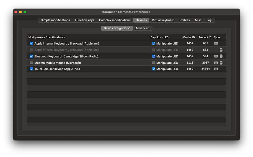The height and width of the screenshot is (157, 253).
Task: Click vendor ID 1118 cell
Action: pyautogui.click(x=190, y=63)
